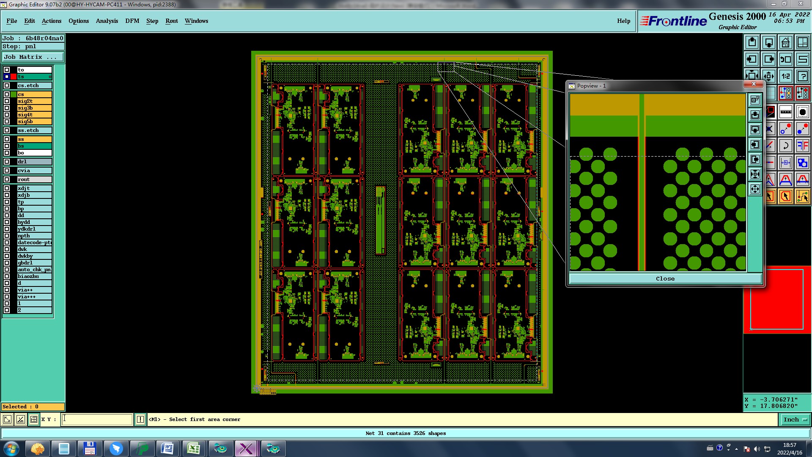Click the question mark help icon
This screenshot has width=812, height=457.
click(x=802, y=76)
